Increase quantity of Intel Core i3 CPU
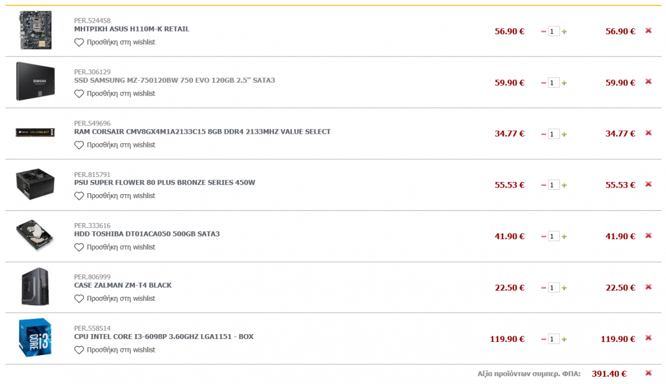Viewport: 666px width, 384px height. pos(564,339)
